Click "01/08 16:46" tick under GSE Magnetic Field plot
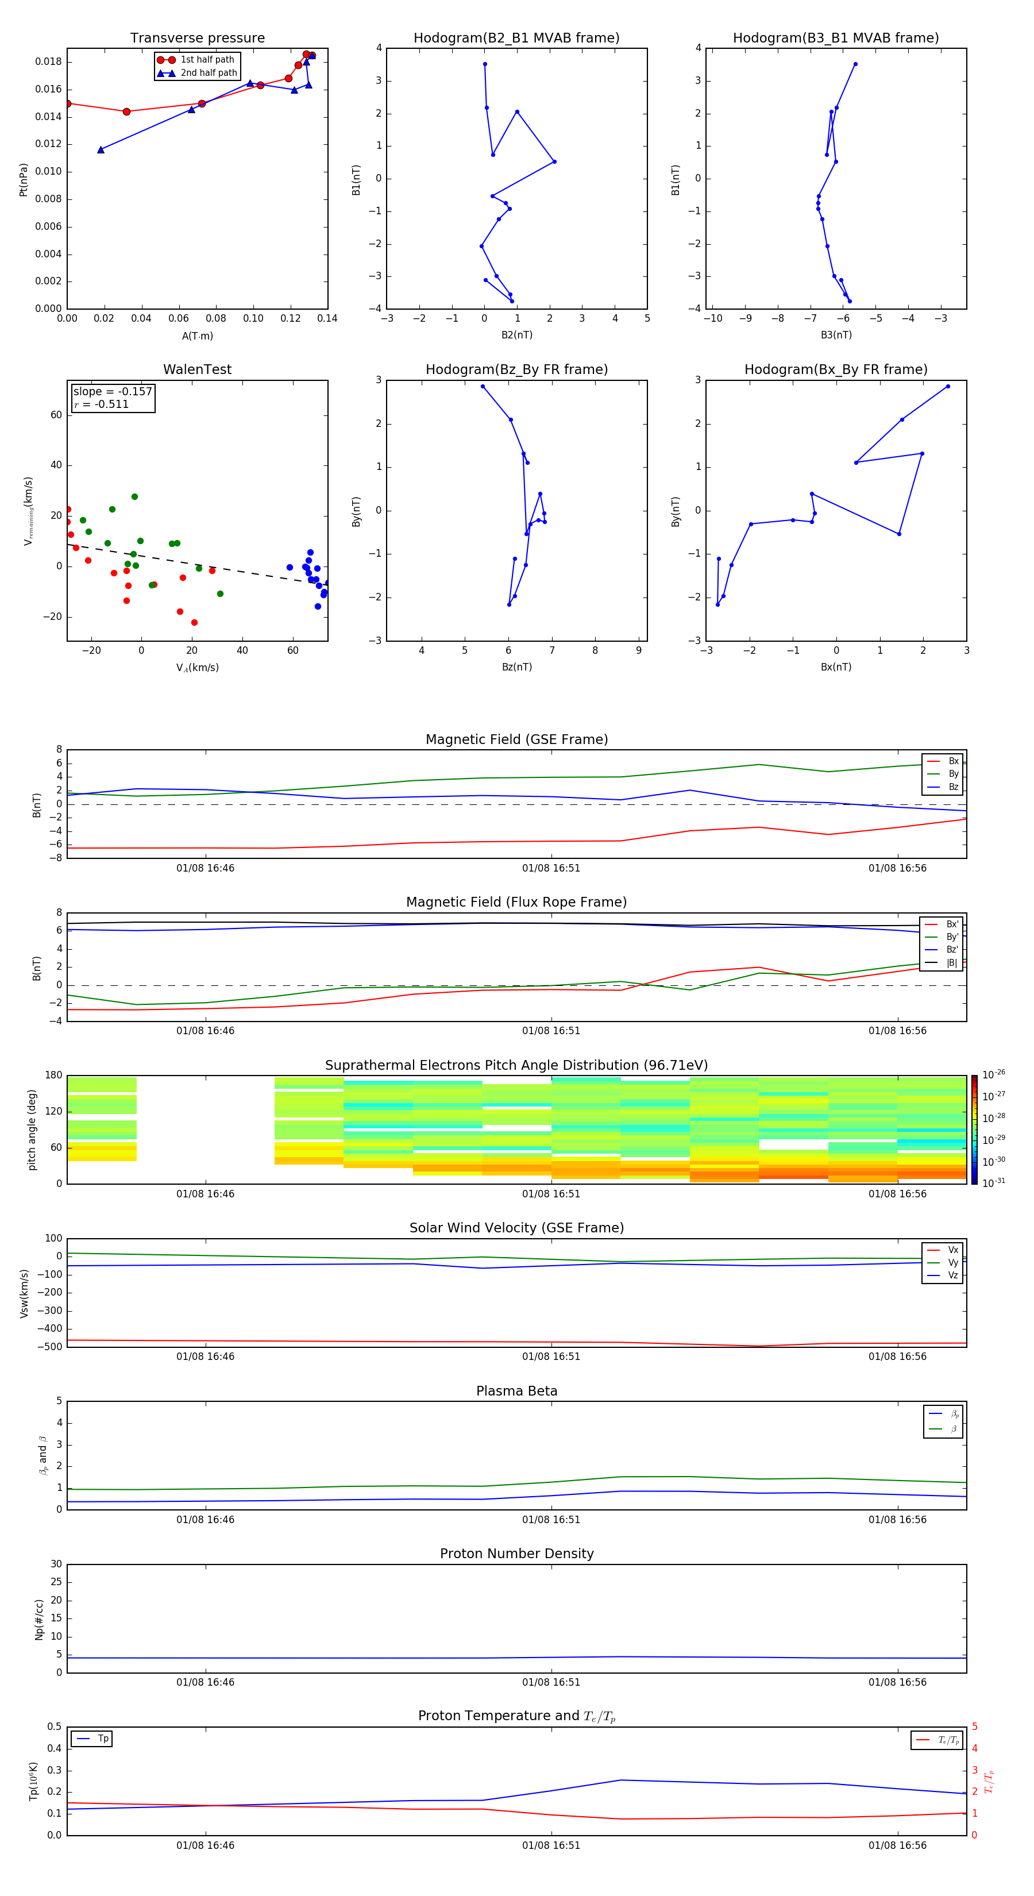This screenshot has width=1034, height=1896. (205, 869)
